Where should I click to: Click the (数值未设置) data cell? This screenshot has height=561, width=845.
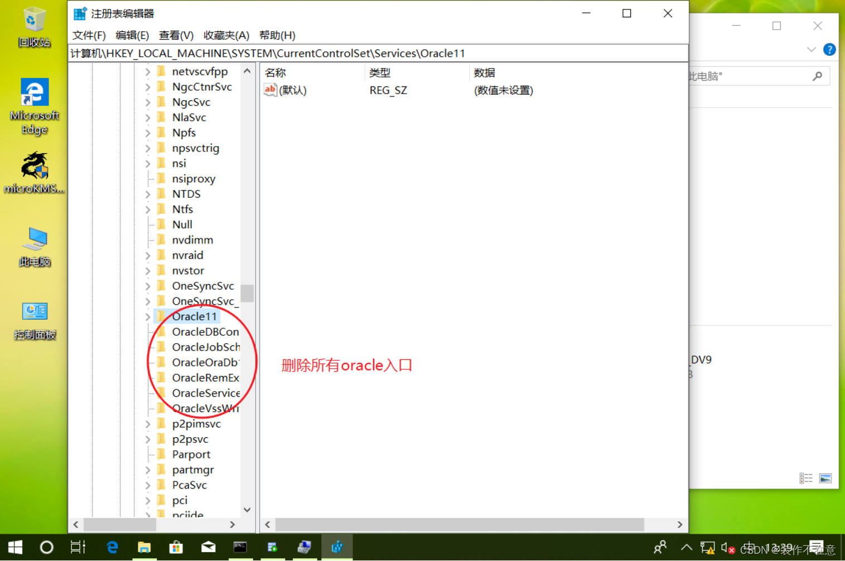(x=504, y=90)
